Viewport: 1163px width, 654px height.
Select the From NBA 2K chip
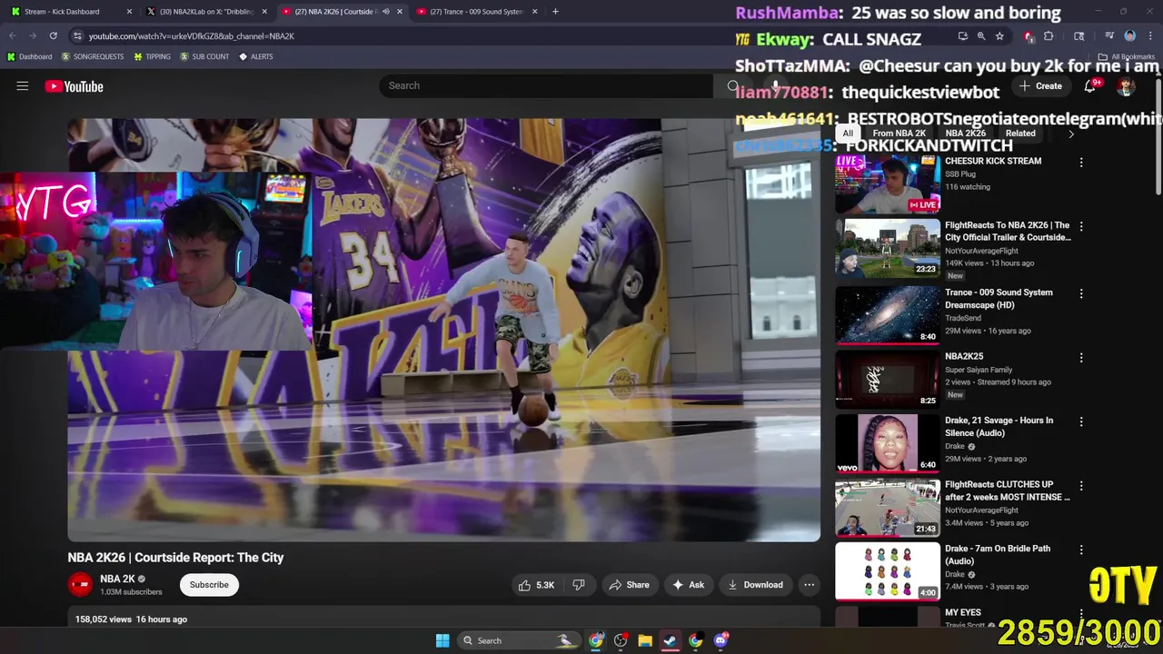(x=899, y=134)
